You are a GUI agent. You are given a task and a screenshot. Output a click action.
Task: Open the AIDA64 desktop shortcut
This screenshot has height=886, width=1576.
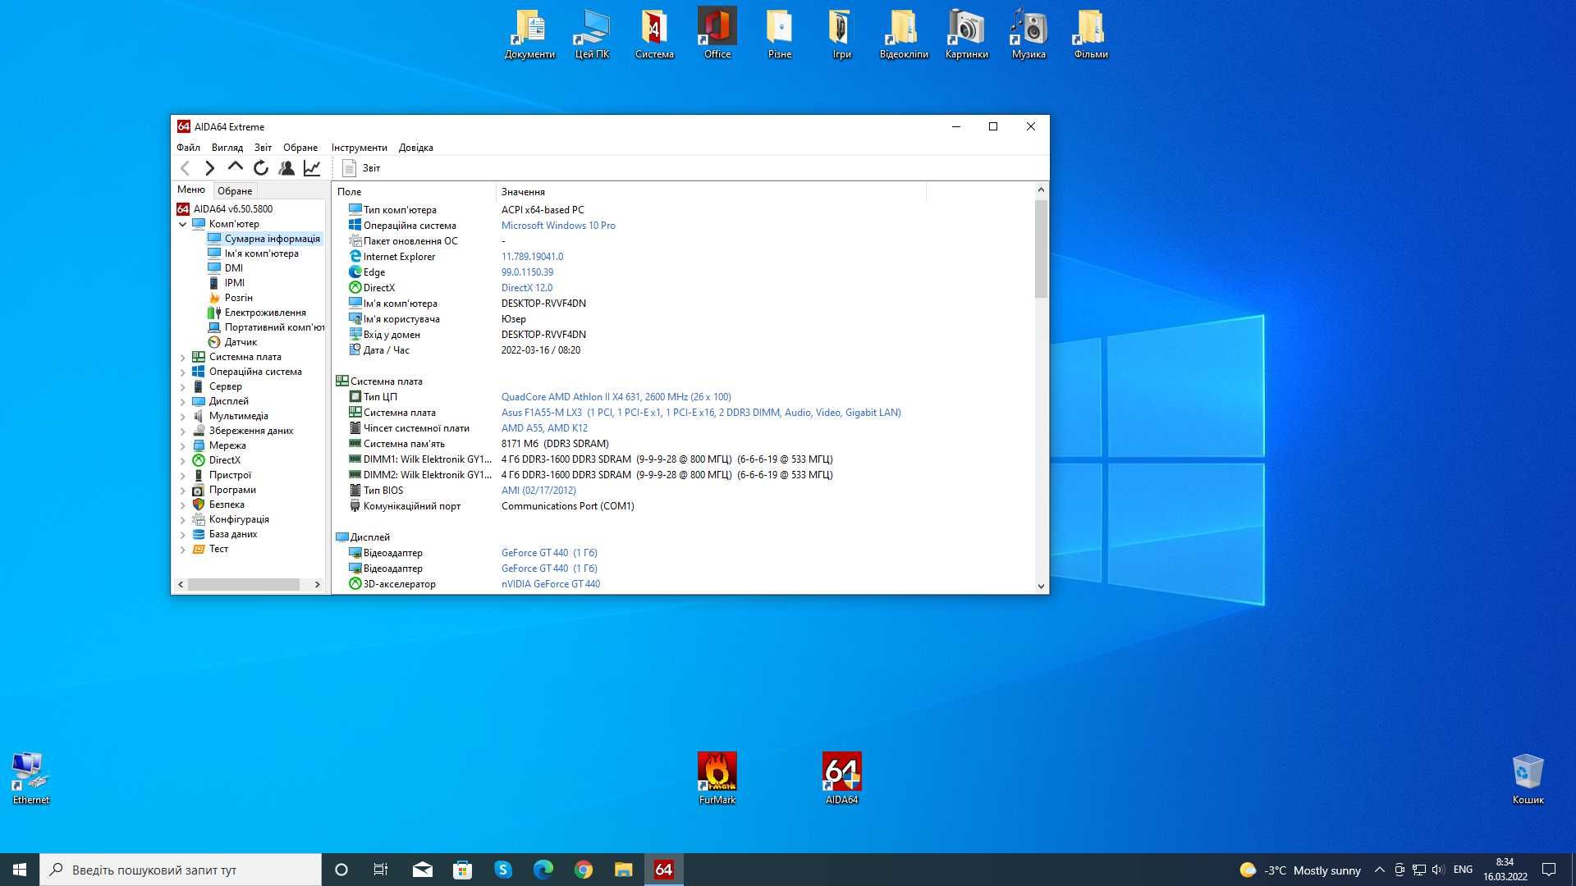tap(841, 779)
